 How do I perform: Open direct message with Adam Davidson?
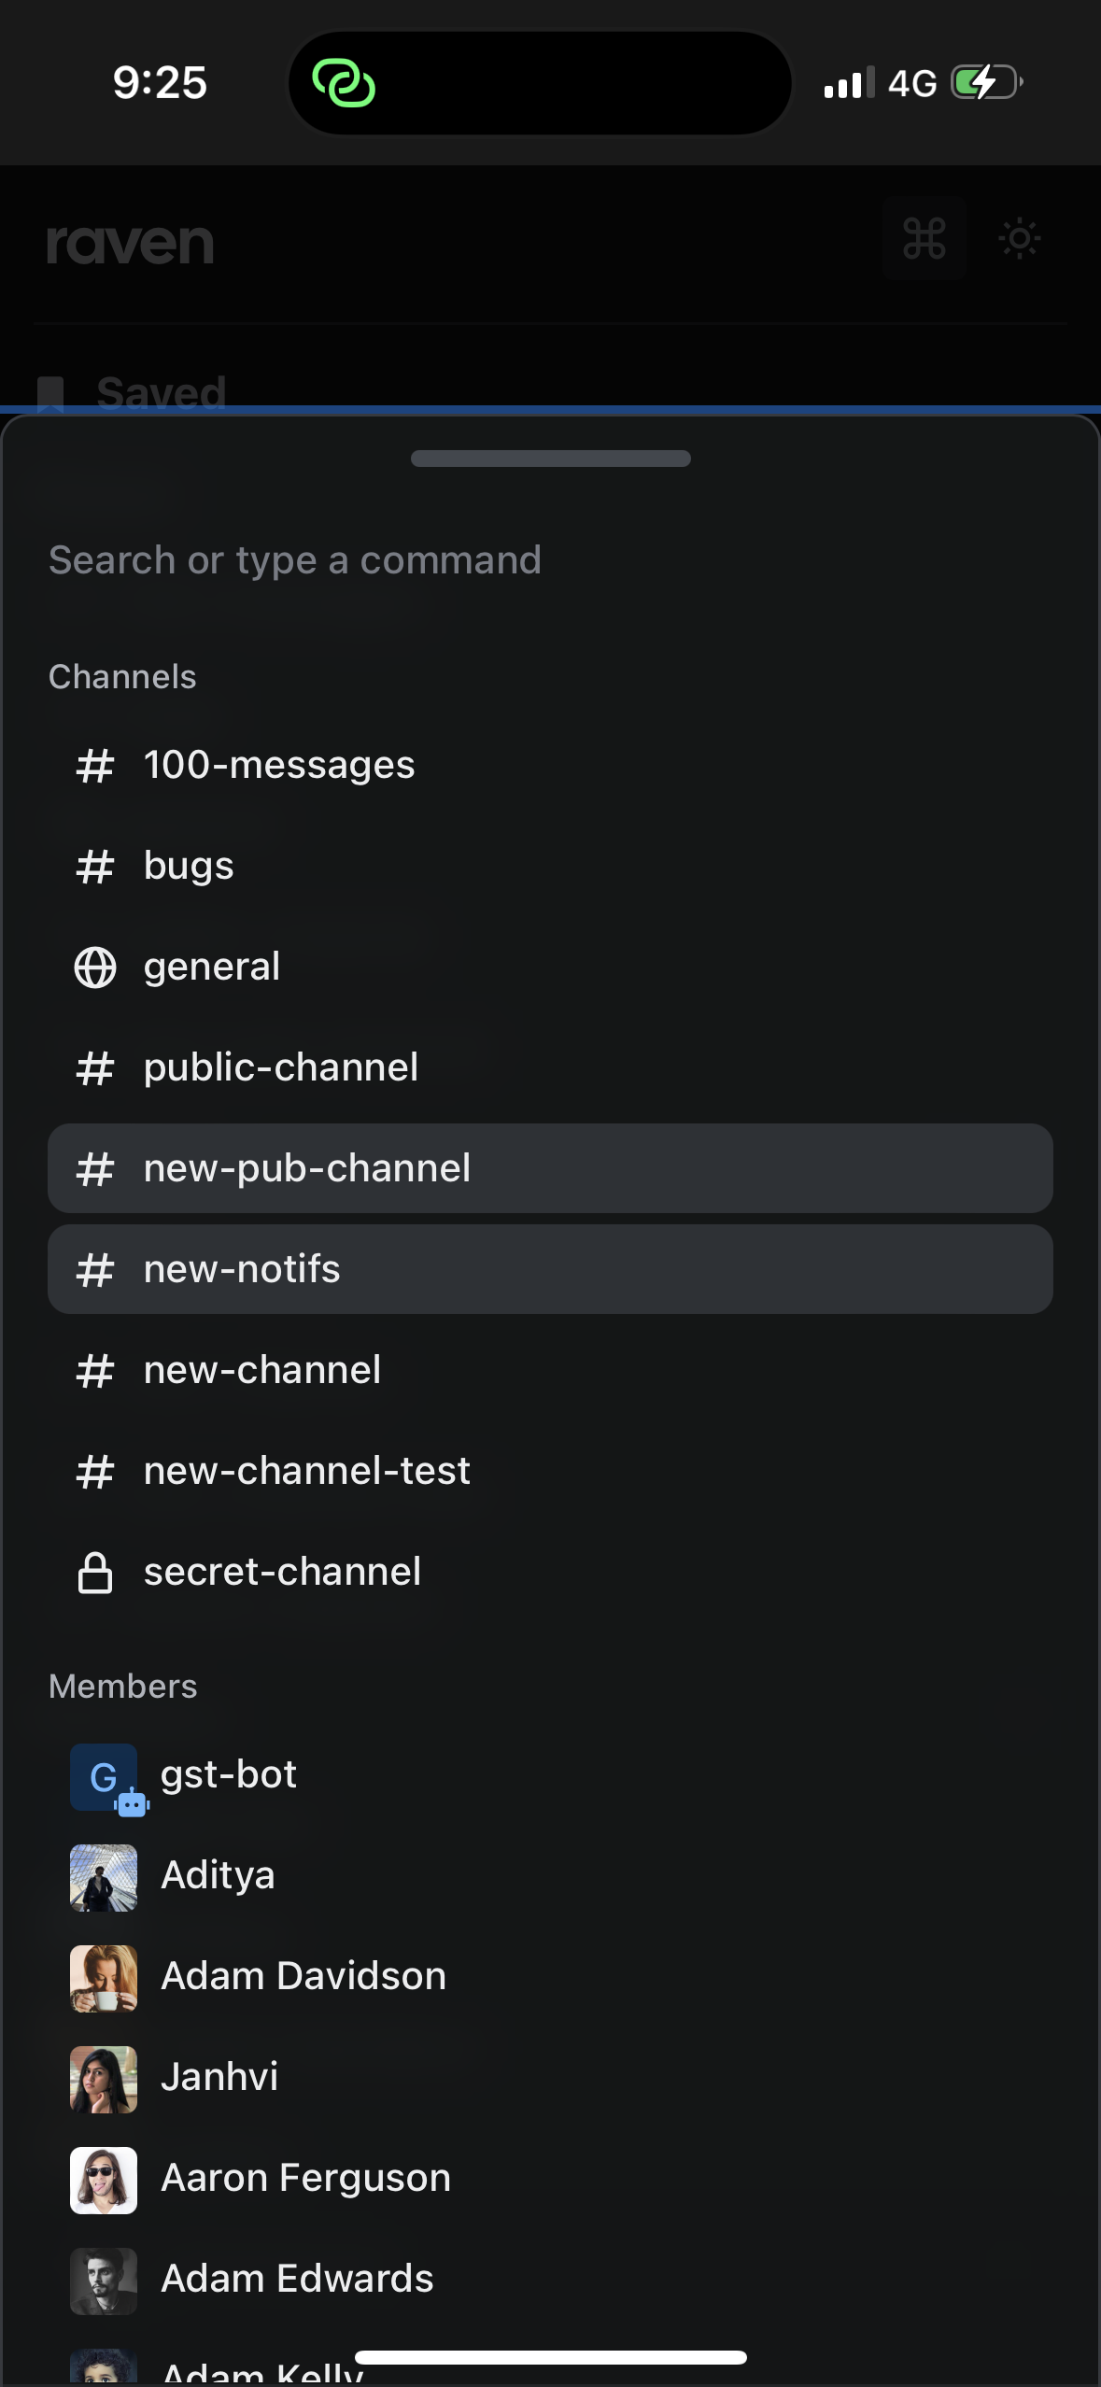[303, 1976]
